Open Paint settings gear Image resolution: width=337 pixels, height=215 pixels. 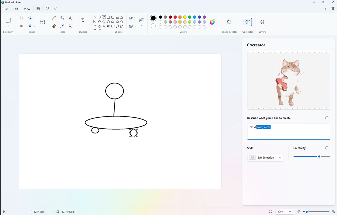333,9
